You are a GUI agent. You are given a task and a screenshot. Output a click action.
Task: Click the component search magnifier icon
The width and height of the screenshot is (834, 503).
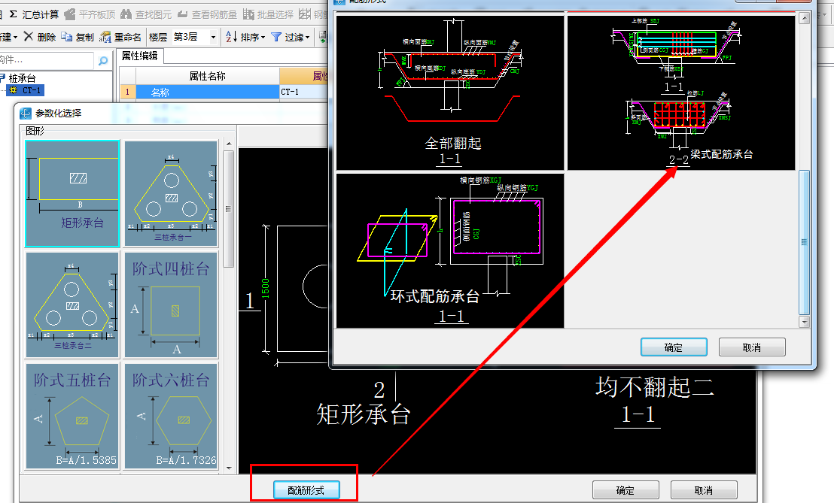click(x=102, y=61)
